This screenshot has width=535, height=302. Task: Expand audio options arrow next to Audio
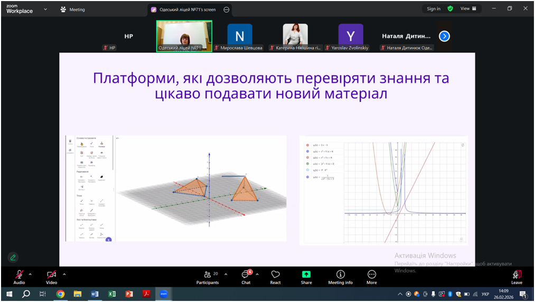pyautogui.click(x=30, y=275)
